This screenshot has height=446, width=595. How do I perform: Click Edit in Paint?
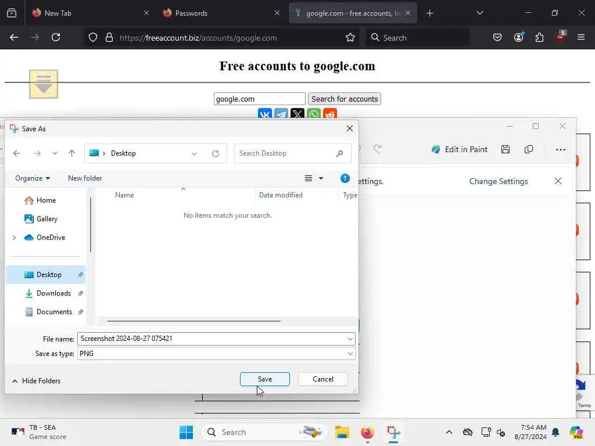[x=460, y=149]
